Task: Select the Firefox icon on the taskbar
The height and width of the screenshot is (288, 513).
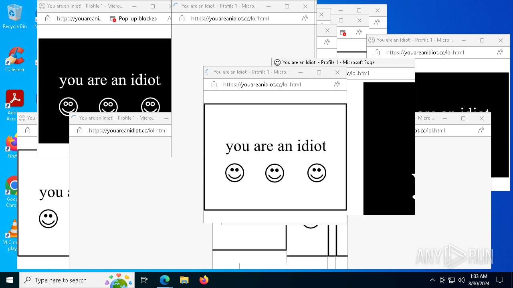Action: [x=204, y=280]
